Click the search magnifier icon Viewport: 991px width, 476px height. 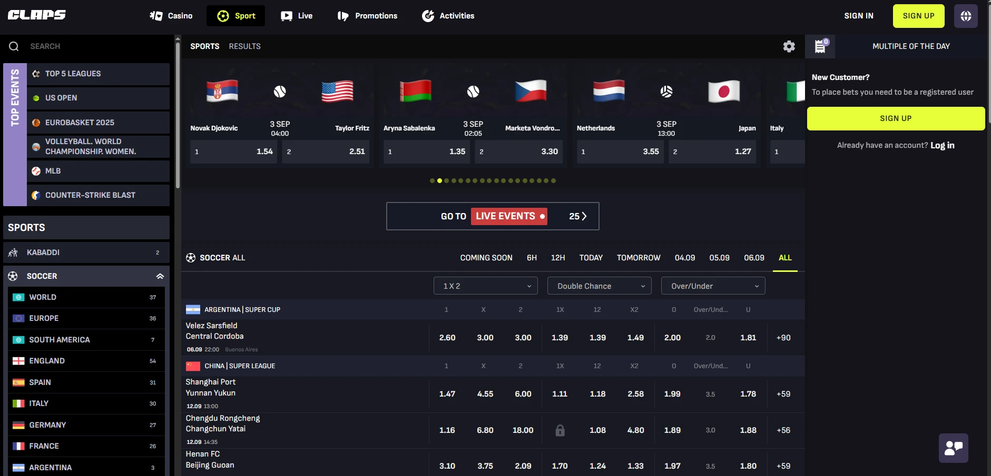point(13,46)
